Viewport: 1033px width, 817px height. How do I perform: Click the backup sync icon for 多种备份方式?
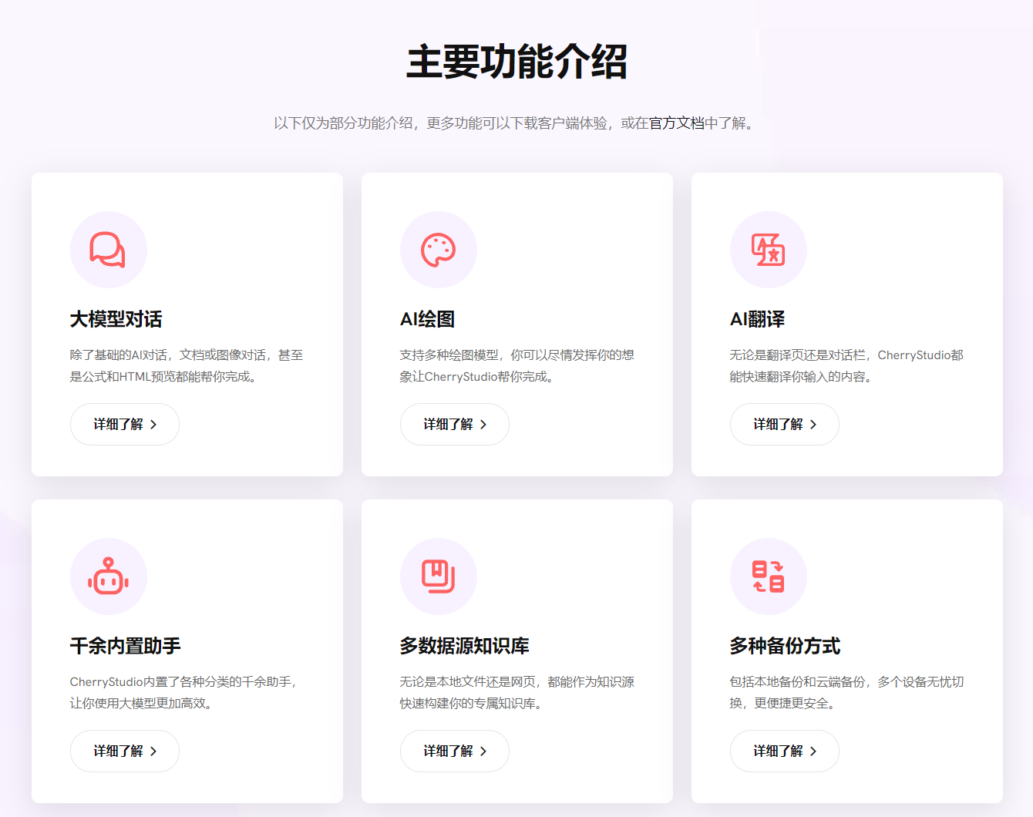[x=768, y=577]
